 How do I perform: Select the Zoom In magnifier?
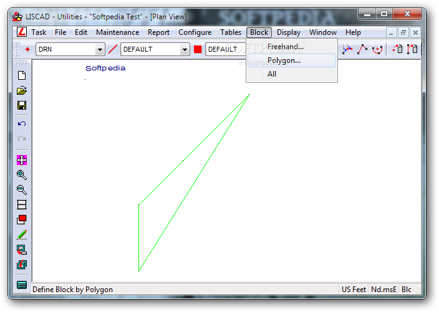[x=22, y=175]
